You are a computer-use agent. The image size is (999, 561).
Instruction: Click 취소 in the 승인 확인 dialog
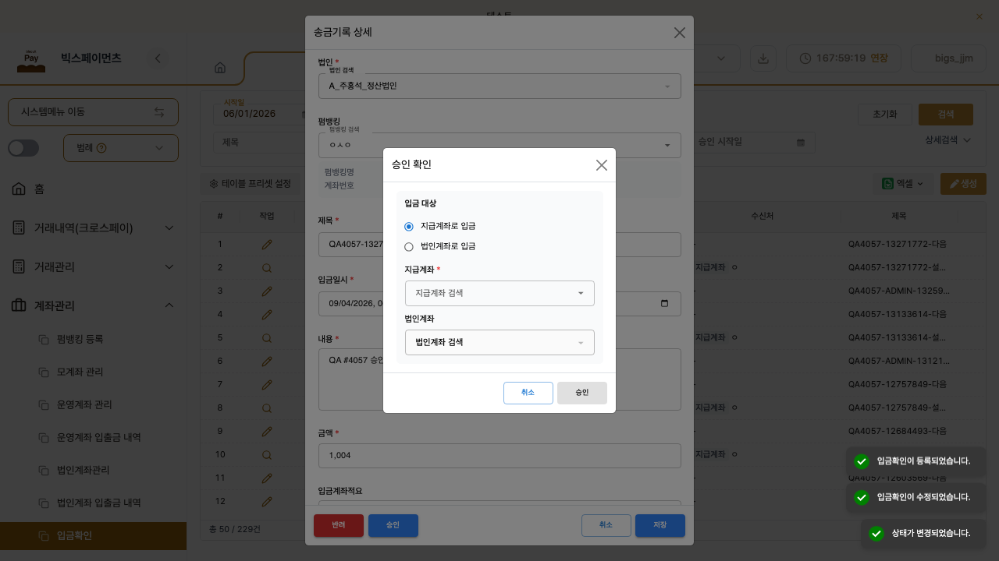tap(528, 393)
